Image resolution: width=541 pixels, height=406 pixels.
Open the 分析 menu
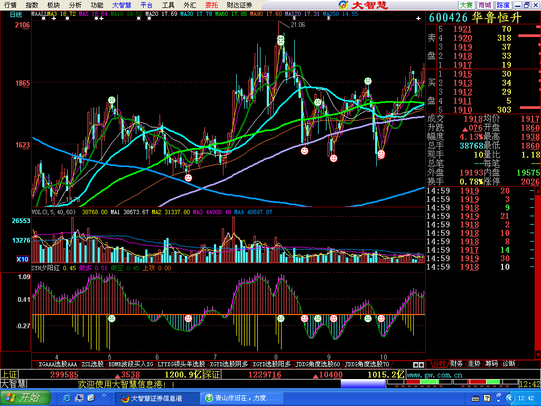pyautogui.click(x=75, y=5)
